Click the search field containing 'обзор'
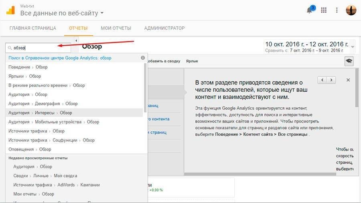 tap(38, 48)
